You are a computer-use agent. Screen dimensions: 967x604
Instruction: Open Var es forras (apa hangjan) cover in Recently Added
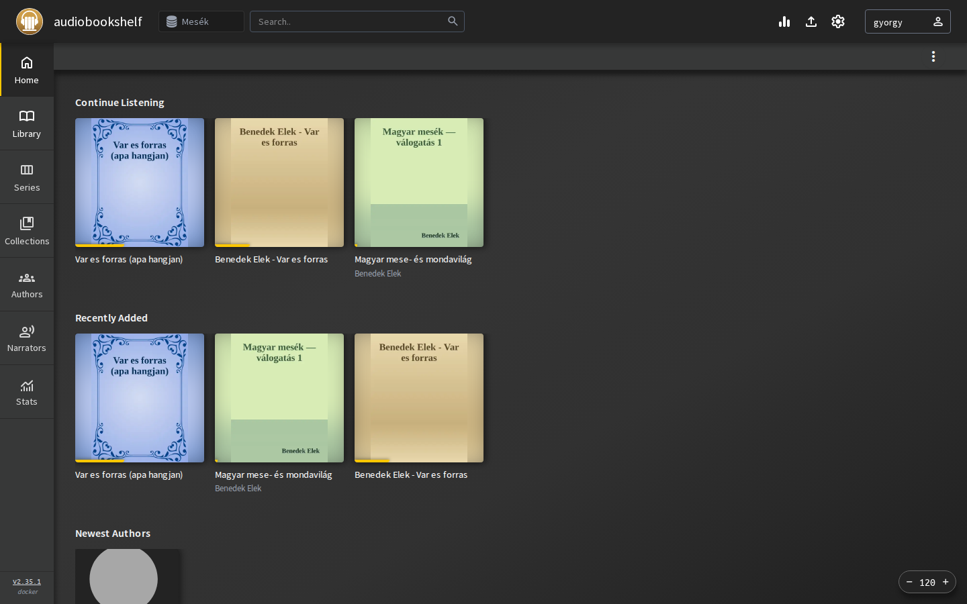pyautogui.click(x=140, y=398)
